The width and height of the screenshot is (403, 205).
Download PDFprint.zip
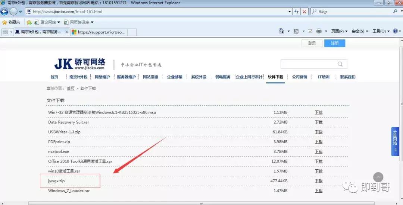point(319,142)
